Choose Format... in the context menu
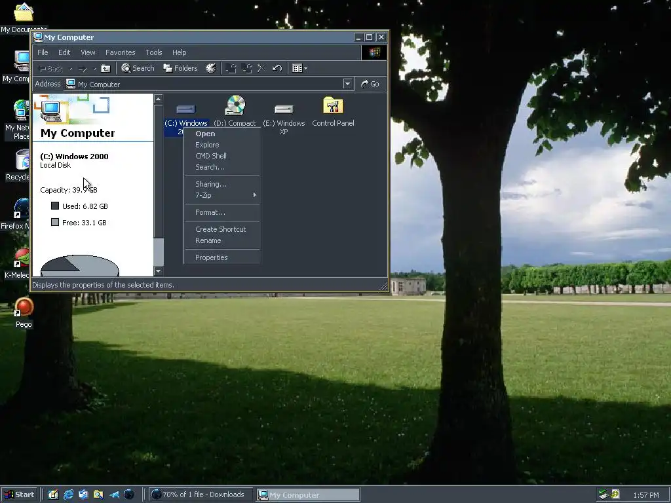This screenshot has width=671, height=503. pos(221,213)
